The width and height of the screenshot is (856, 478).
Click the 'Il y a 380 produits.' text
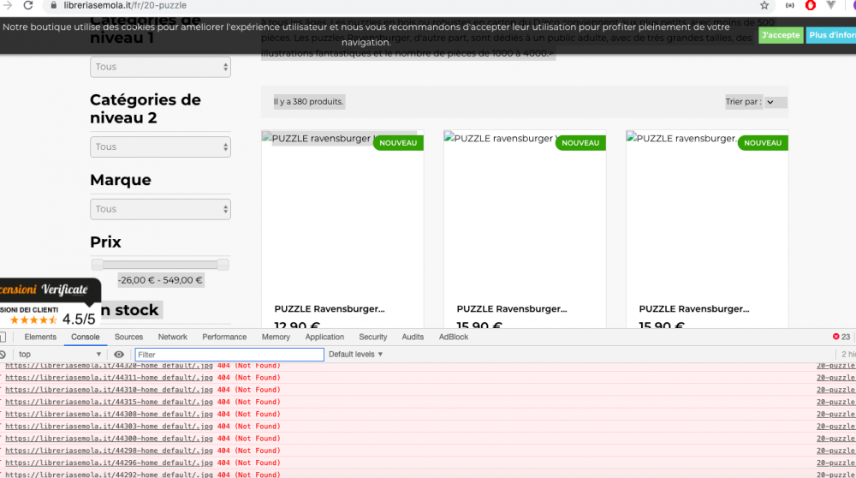308,102
